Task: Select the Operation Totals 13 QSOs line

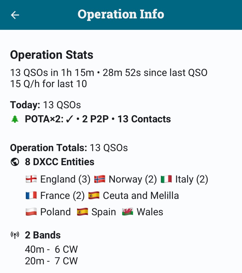Action: pyautogui.click(x=69, y=148)
